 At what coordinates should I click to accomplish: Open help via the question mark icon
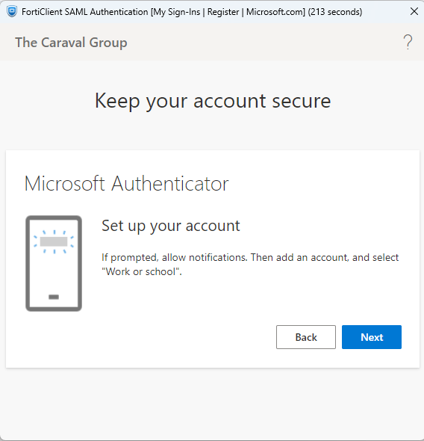pyautogui.click(x=408, y=42)
